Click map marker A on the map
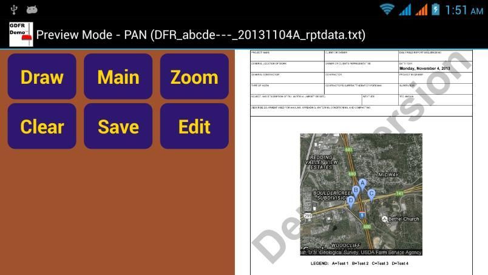Image resolution: width=488 pixels, height=275 pixels. pyautogui.click(x=362, y=183)
